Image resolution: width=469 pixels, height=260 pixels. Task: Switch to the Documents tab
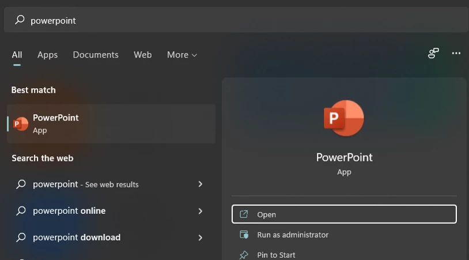click(96, 55)
